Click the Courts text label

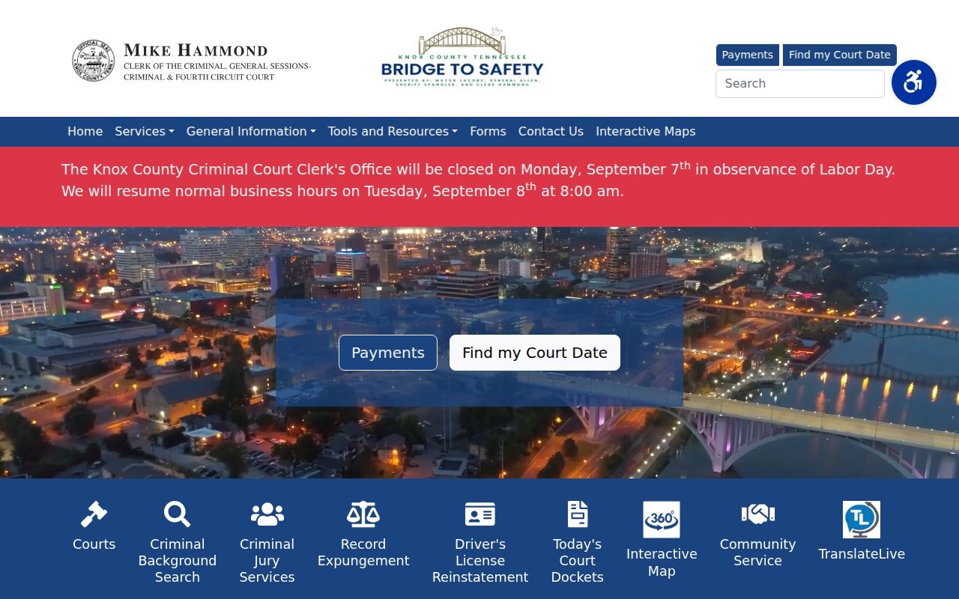94,544
